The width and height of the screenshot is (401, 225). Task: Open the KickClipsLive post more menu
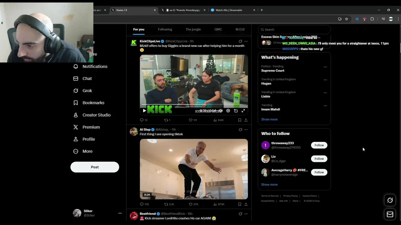246,41
